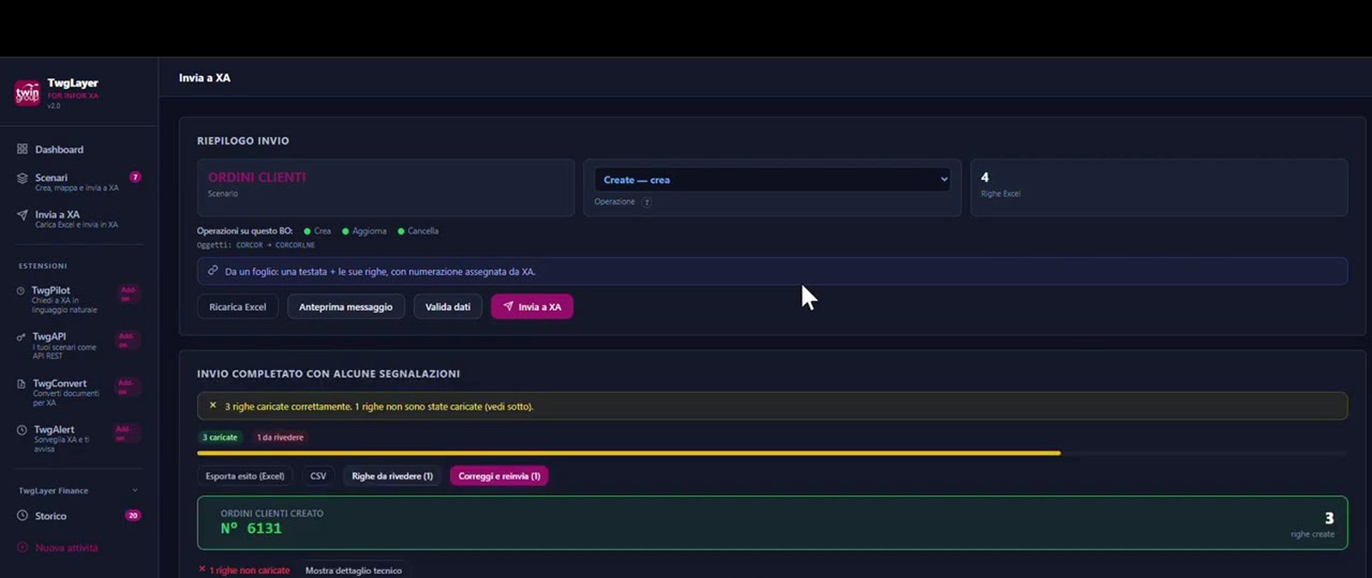This screenshot has width=1372, height=578.
Task: Click the Cancella operation indicator
Action: coord(418,231)
